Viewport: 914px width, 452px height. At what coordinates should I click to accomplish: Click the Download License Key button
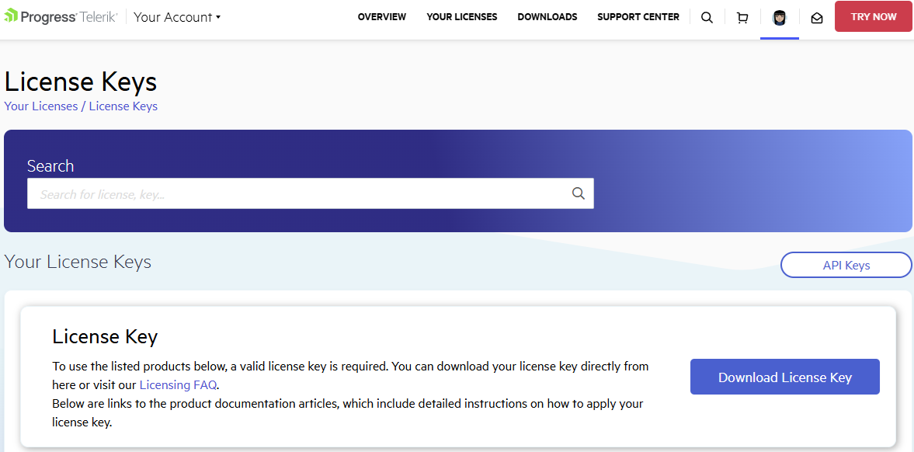[x=784, y=377]
